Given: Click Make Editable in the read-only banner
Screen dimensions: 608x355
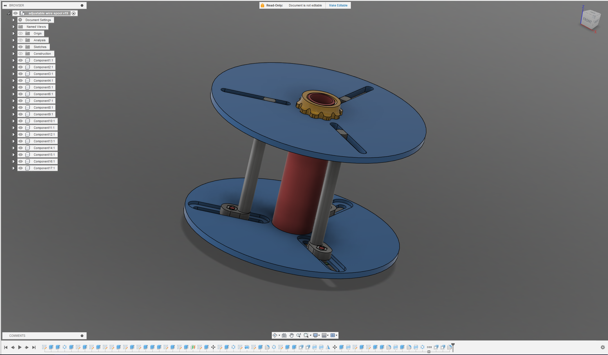Looking at the screenshot, I should point(338,5).
